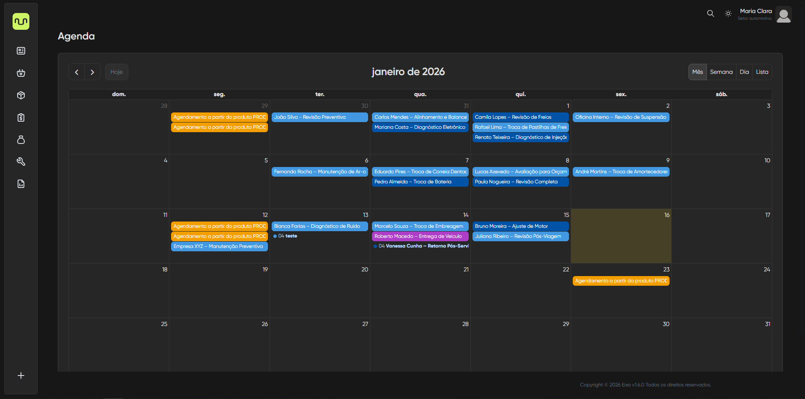
Task: Open the contacts card sidebar icon
Action: pyautogui.click(x=21, y=51)
